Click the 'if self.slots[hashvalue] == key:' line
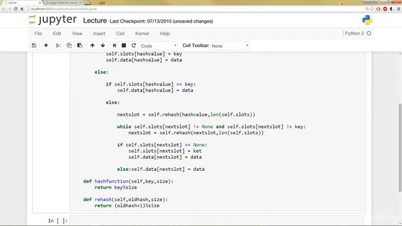The height and width of the screenshot is (226, 402). tap(151, 84)
